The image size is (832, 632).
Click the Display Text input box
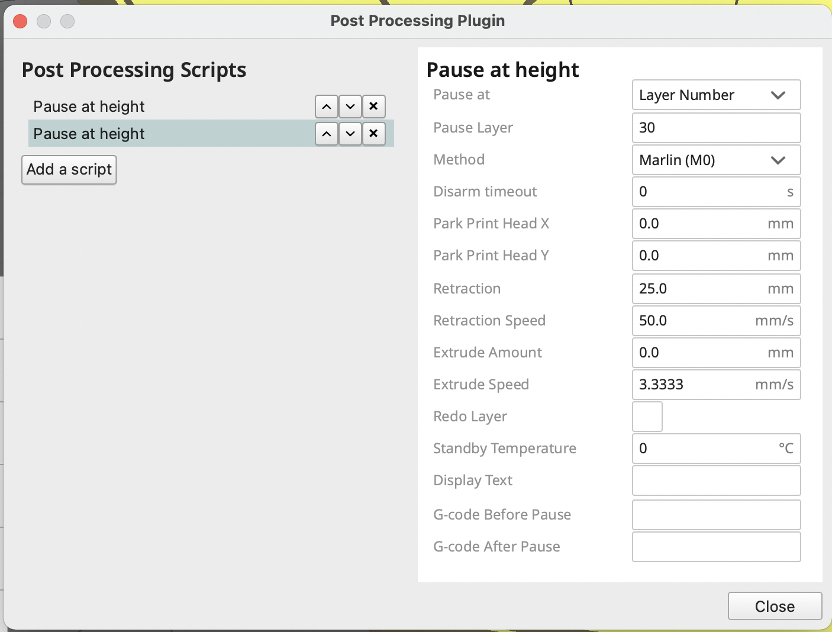(x=716, y=481)
